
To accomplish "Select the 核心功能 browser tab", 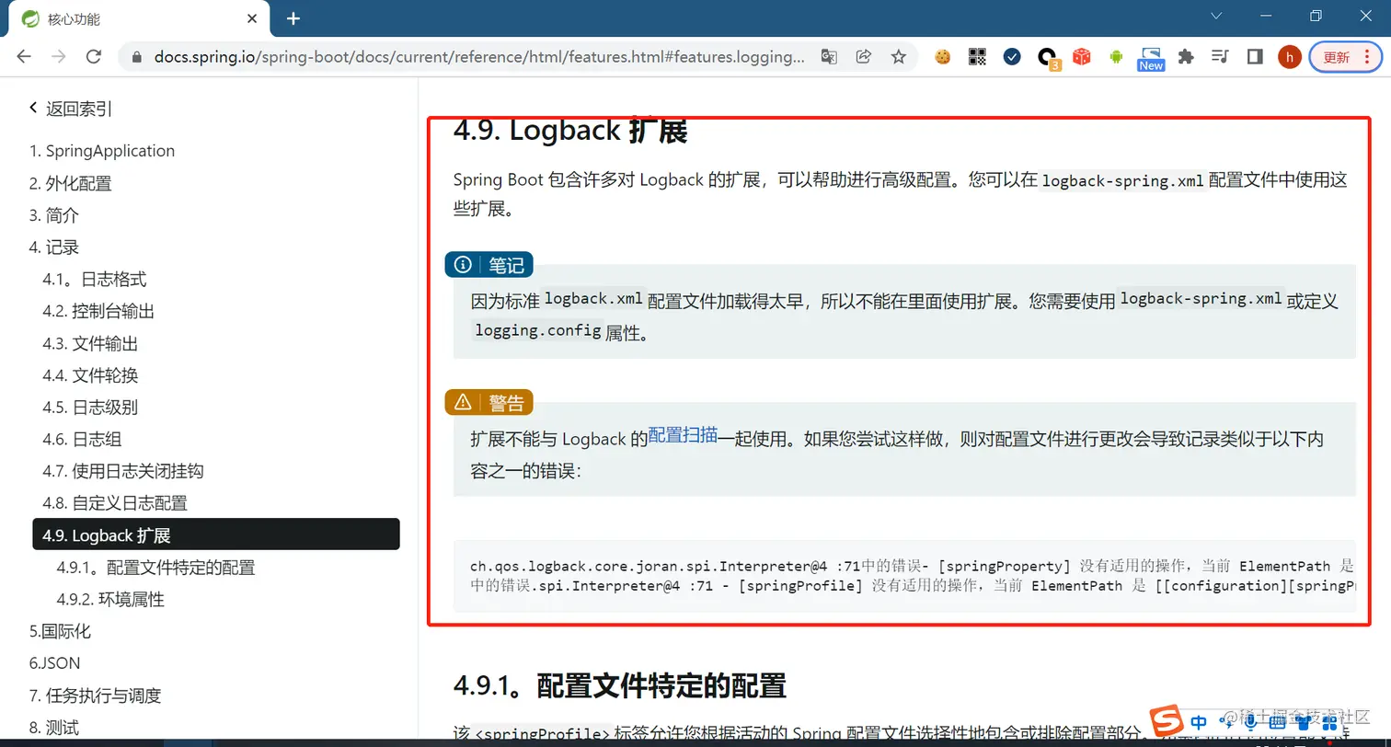I will pyautogui.click(x=138, y=18).
